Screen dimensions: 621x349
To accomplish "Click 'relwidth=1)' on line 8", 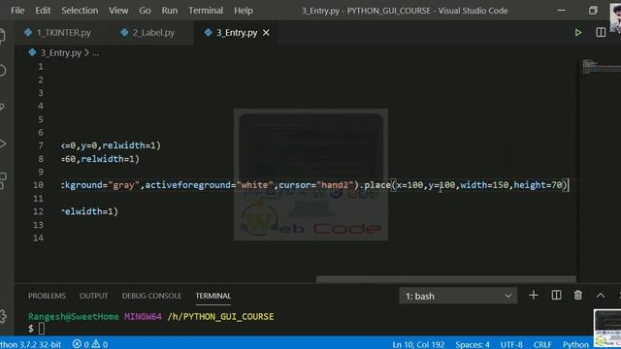I will (110, 159).
